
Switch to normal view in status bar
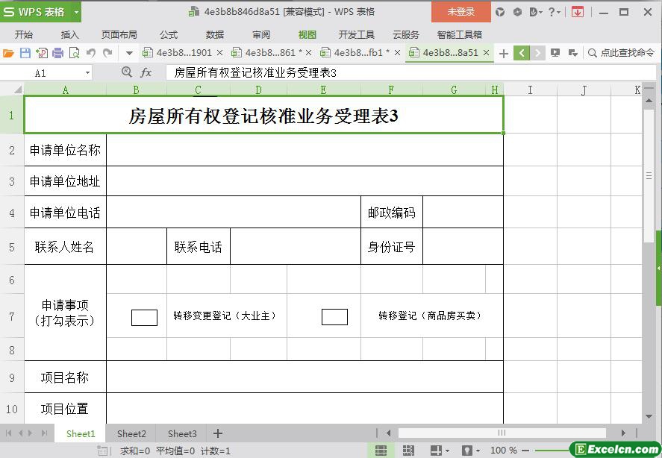pyautogui.click(x=381, y=451)
